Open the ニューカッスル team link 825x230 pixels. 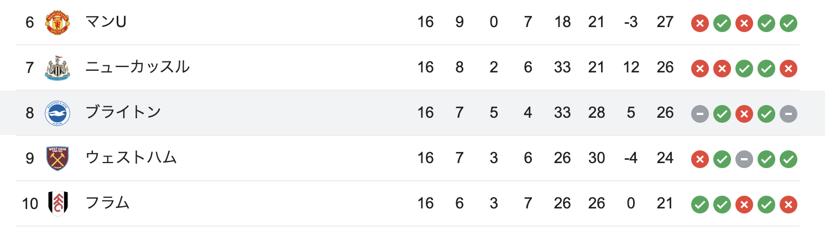coord(138,67)
